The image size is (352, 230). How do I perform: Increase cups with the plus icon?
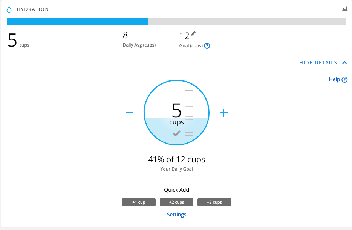pyautogui.click(x=224, y=113)
